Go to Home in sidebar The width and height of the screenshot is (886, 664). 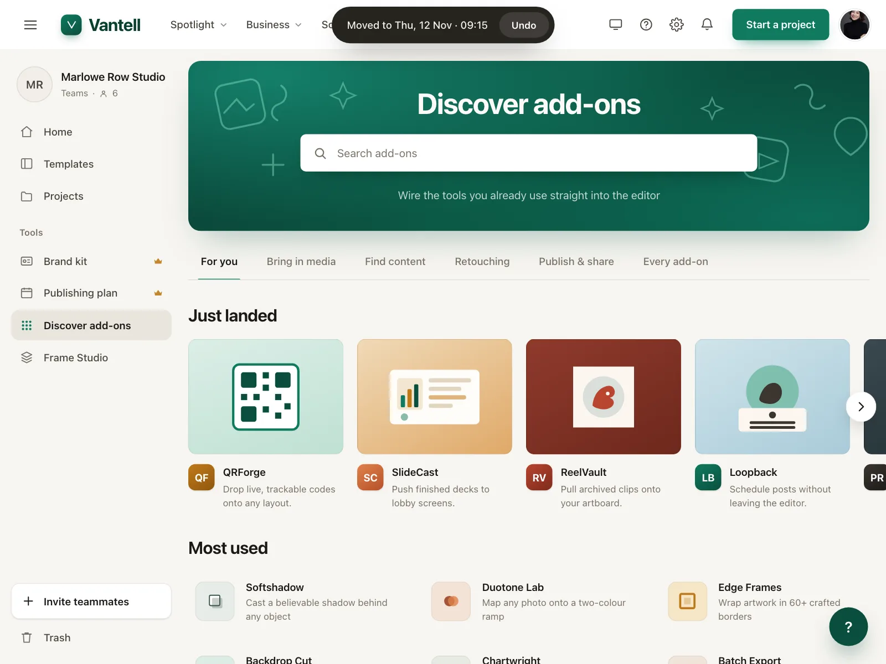pyautogui.click(x=91, y=132)
